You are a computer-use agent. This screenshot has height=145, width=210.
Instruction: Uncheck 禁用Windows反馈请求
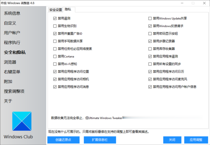click(150, 26)
